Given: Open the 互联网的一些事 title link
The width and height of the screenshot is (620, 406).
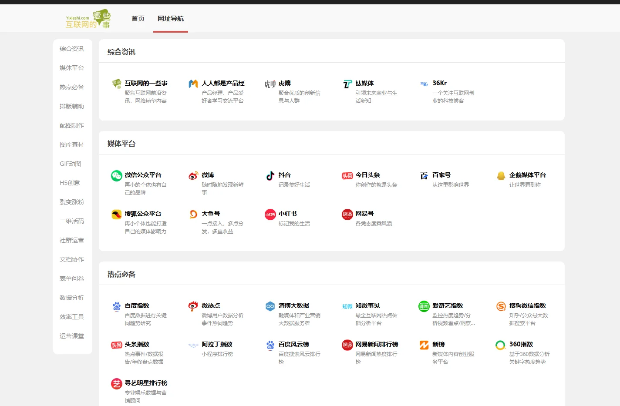Looking at the screenshot, I should [146, 83].
